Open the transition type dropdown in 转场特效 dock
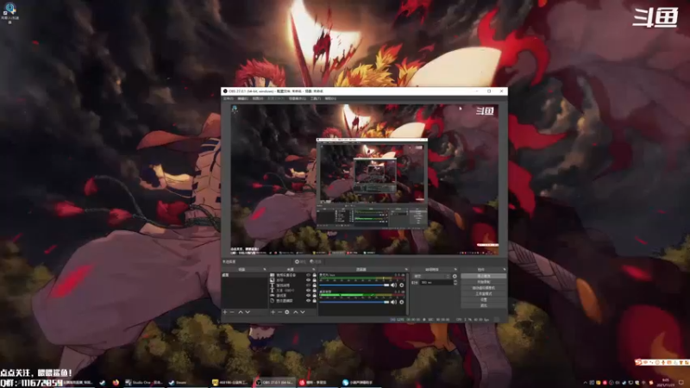Viewport: 690px width, 388px height. [x=431, y=276]
